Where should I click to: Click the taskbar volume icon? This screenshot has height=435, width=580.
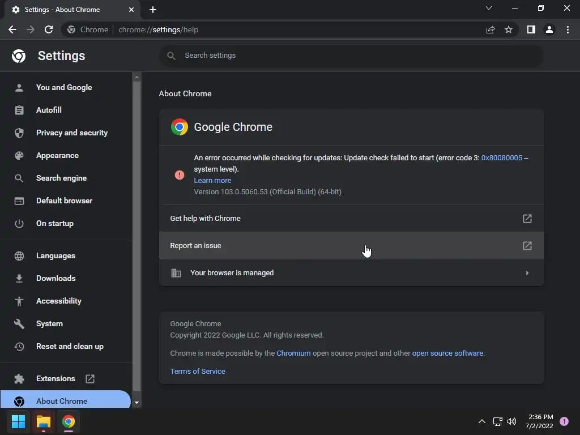(x=511, y=421)
